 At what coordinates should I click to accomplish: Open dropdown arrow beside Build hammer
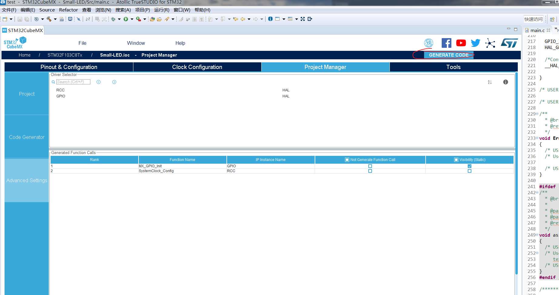coord(55,19)
